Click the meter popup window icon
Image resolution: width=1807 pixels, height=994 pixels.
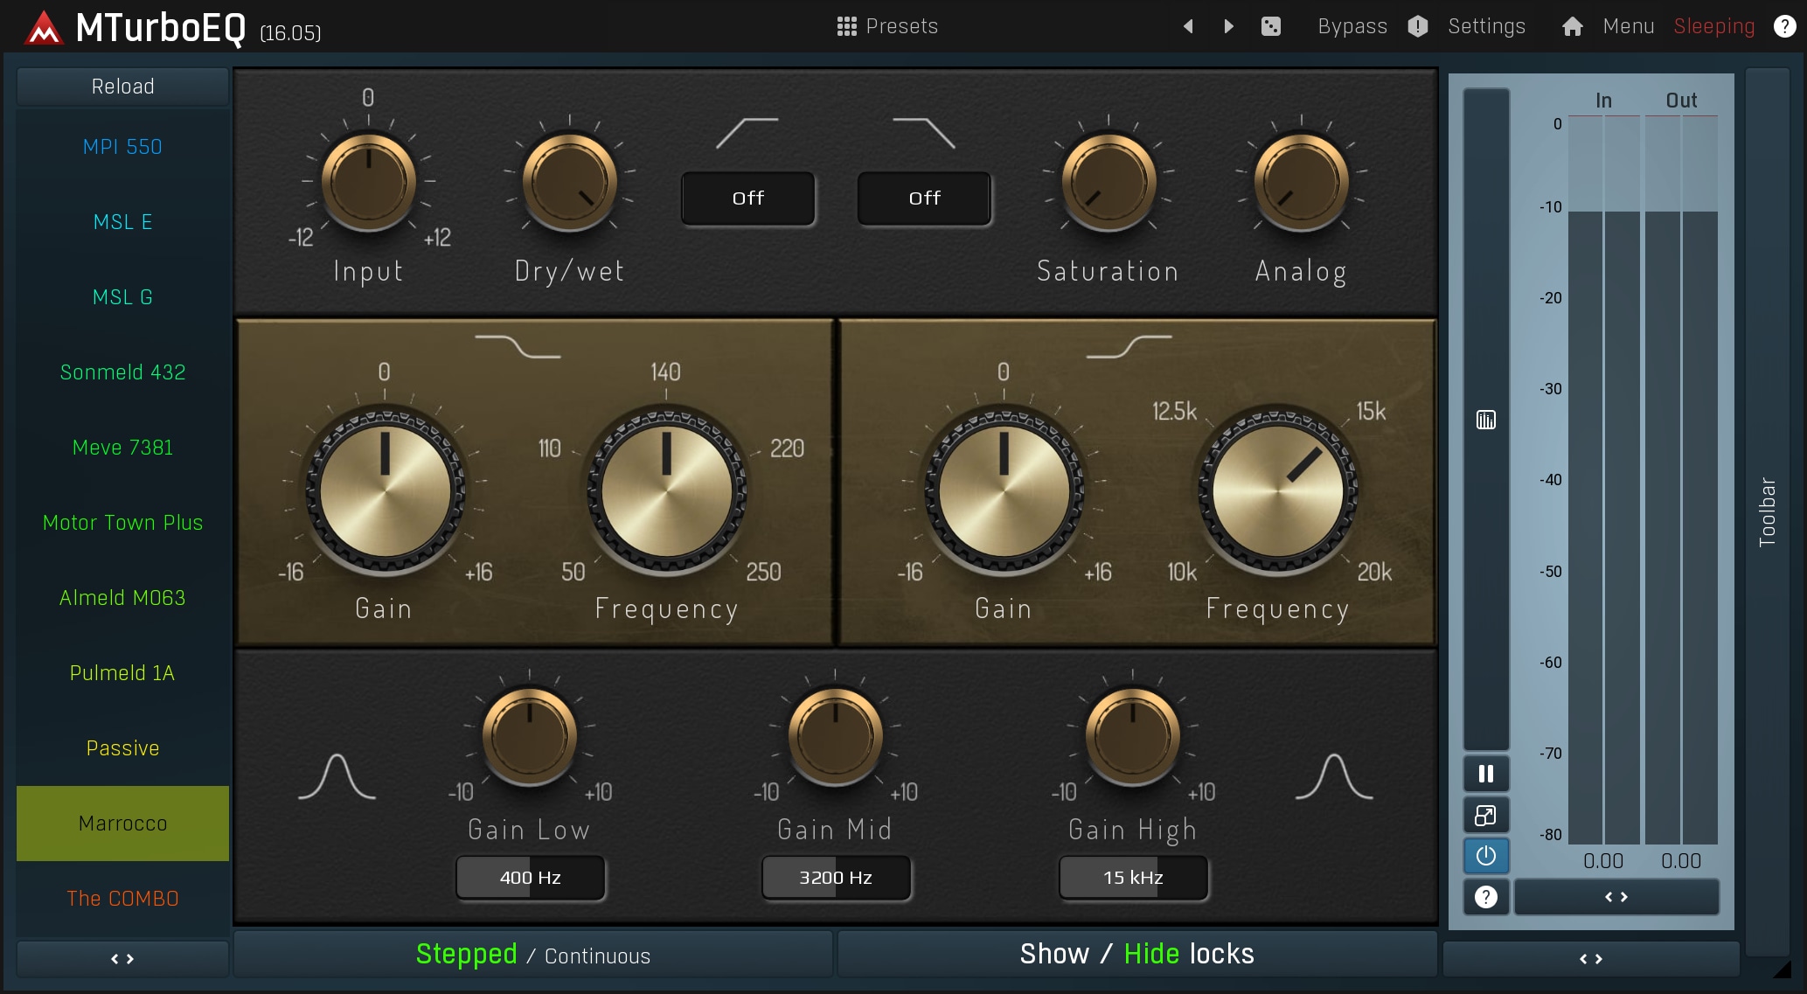pos(1486,815)
